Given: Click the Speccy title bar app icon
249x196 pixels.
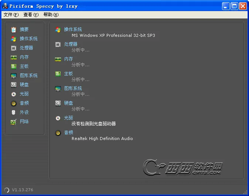Looking at the screenshot, I should point(5,6).
